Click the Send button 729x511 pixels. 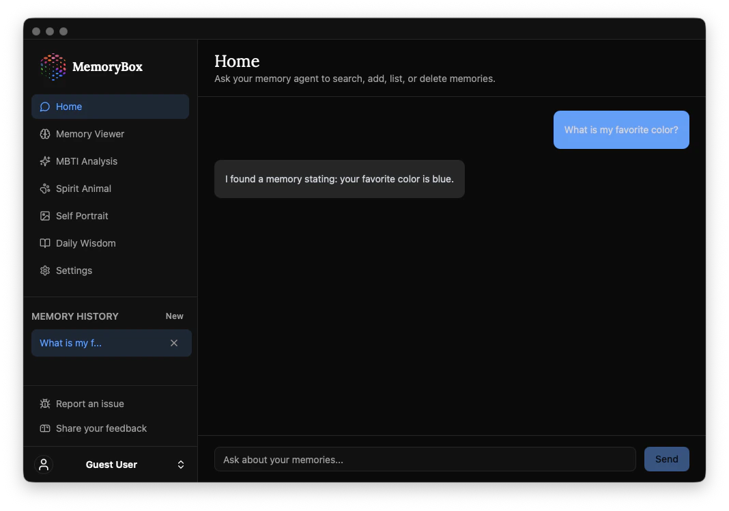[666, 459]
